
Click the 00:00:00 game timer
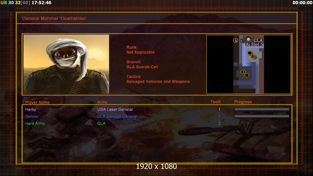tap(302, 3)
